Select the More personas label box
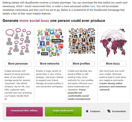 click(x=18, y=64)
